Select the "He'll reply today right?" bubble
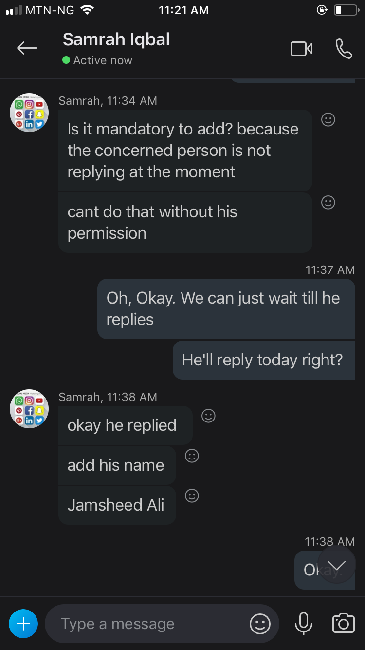This screenshot has height=650, width=365. [x=264, y=360]
